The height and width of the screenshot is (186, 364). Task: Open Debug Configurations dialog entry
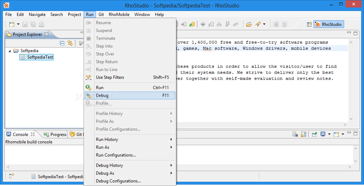coord(130,181)
